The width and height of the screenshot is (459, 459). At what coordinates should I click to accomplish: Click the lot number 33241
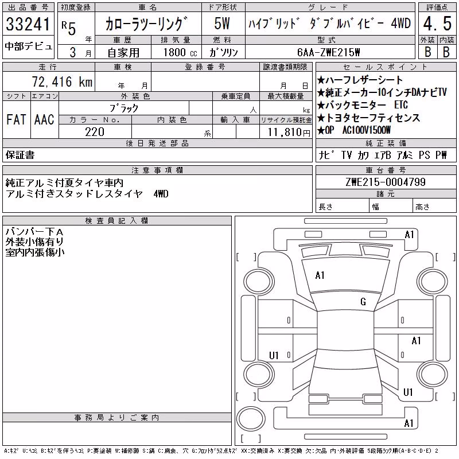click(28, 24)
